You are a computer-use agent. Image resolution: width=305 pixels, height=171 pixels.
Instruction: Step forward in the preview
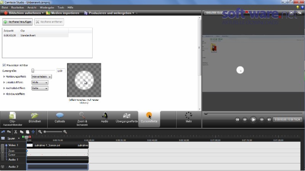262,120
